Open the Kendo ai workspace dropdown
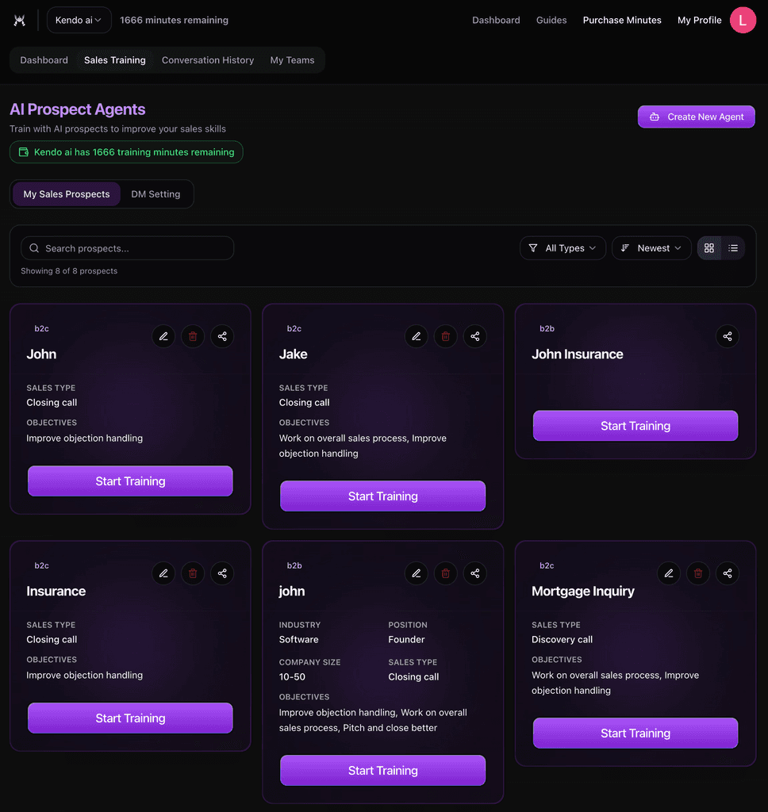Image resolution: width=768 pixels, height=812 pixels. point(79,20)
